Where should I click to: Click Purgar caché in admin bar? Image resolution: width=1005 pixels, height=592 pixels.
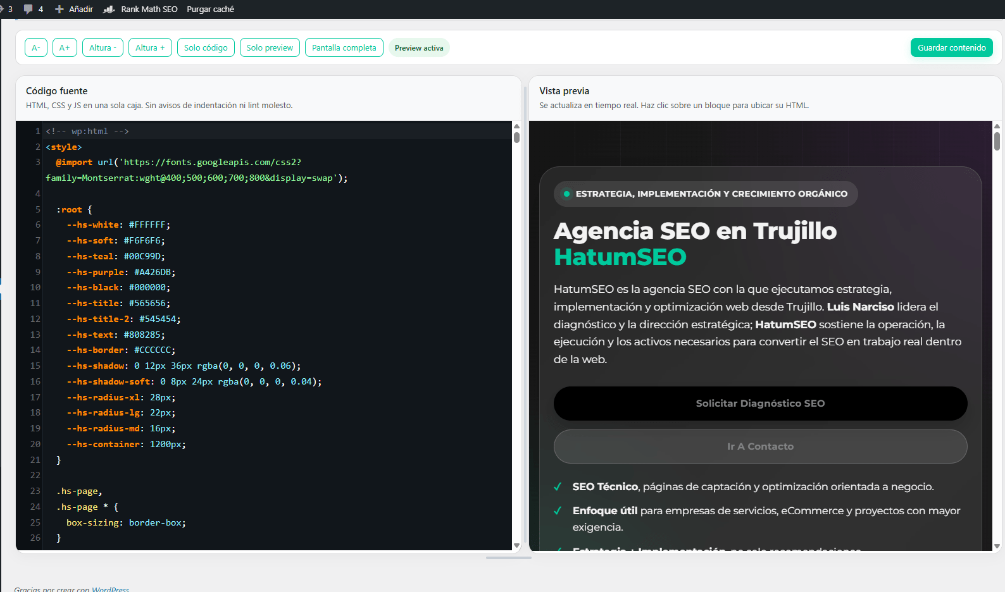pos(210,9)
